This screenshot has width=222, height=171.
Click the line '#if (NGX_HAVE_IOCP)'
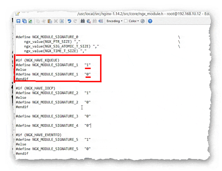pyautogui.click(x=35, y=88)
